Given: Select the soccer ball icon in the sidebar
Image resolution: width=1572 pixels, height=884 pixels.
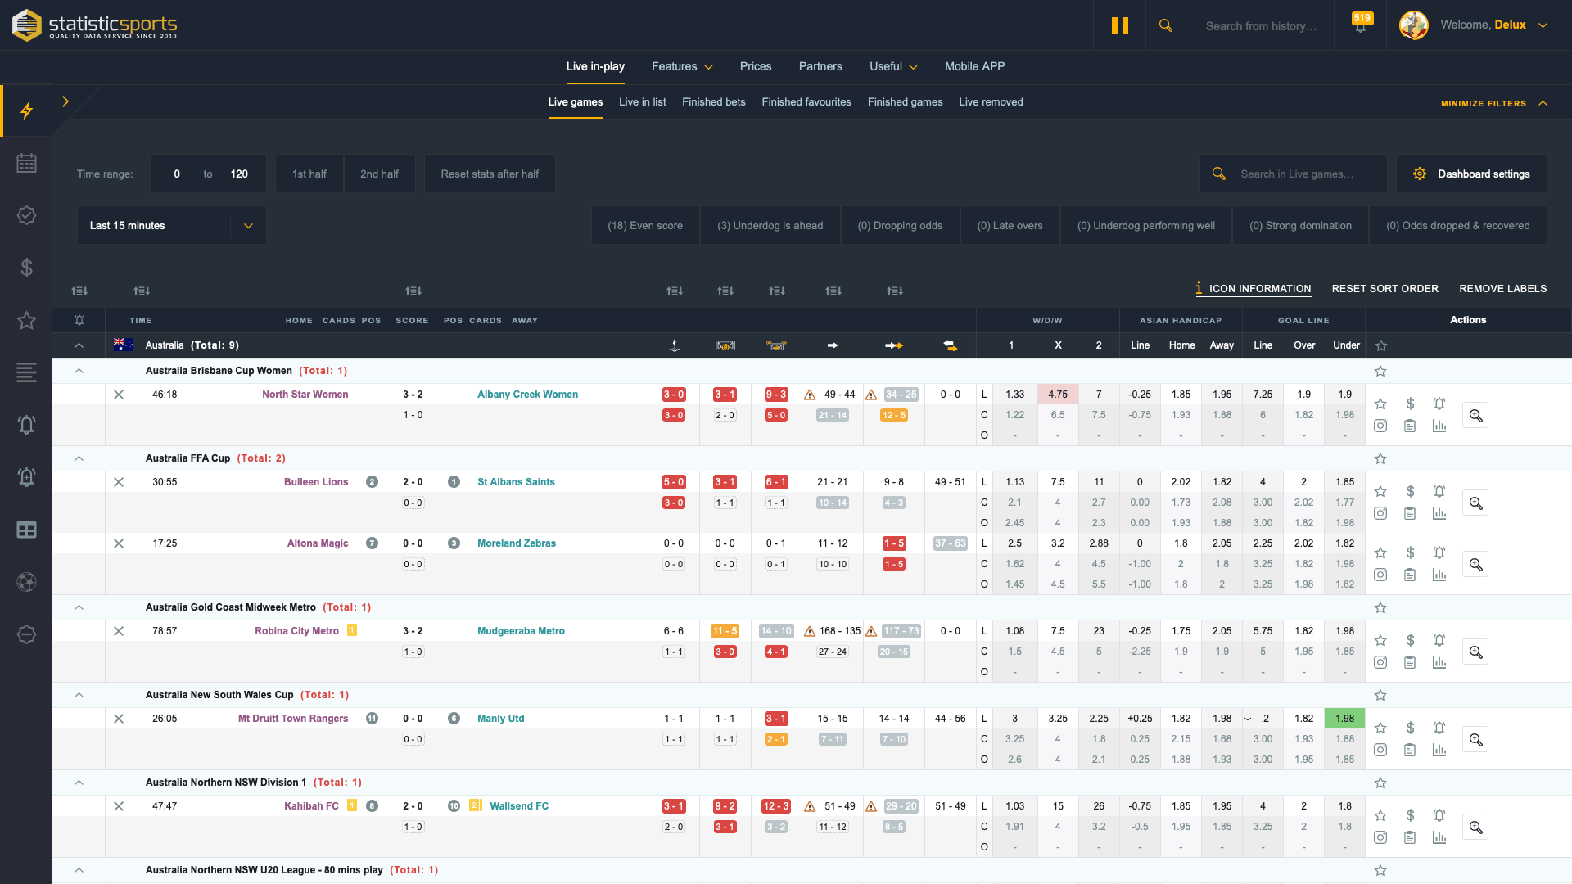Looking at the screenshot, I should pyautogui.click(x=26, y=582).
